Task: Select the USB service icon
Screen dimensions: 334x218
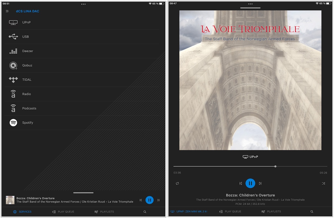Action: (13, 37)
